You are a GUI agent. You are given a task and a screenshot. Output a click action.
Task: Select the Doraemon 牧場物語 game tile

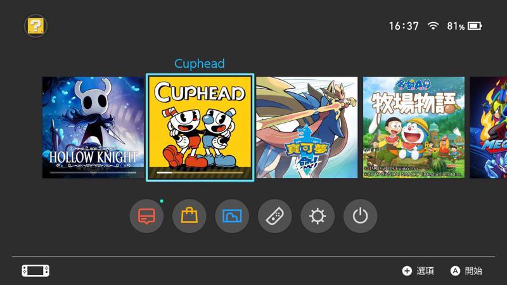tap(414, 127)
